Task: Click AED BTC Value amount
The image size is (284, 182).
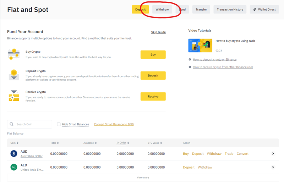Action: (156, 167)
